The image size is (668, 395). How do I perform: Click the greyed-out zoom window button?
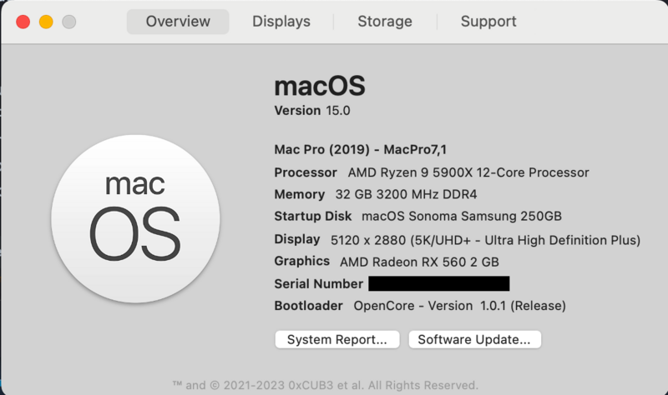coord(69,22)
